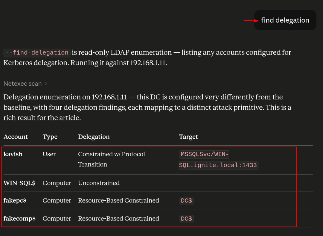Click the Computer type cell for fakepc$

coord(57,201)
